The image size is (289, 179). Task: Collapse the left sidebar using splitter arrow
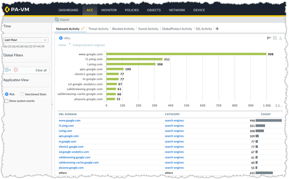(52, 104)
